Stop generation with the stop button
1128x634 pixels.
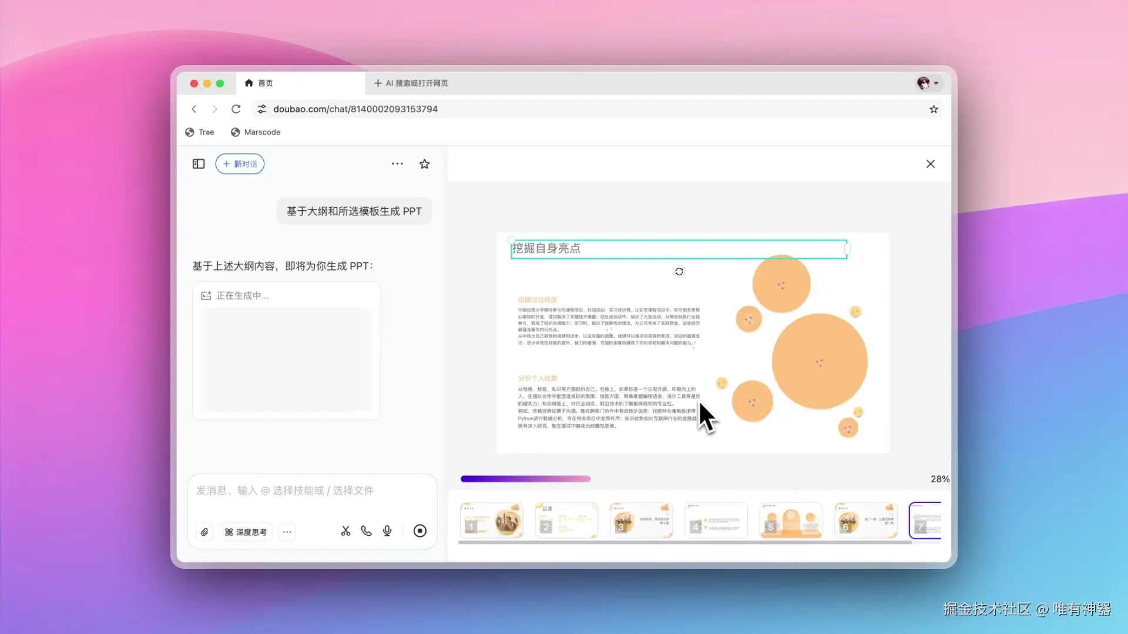point(419,531)
